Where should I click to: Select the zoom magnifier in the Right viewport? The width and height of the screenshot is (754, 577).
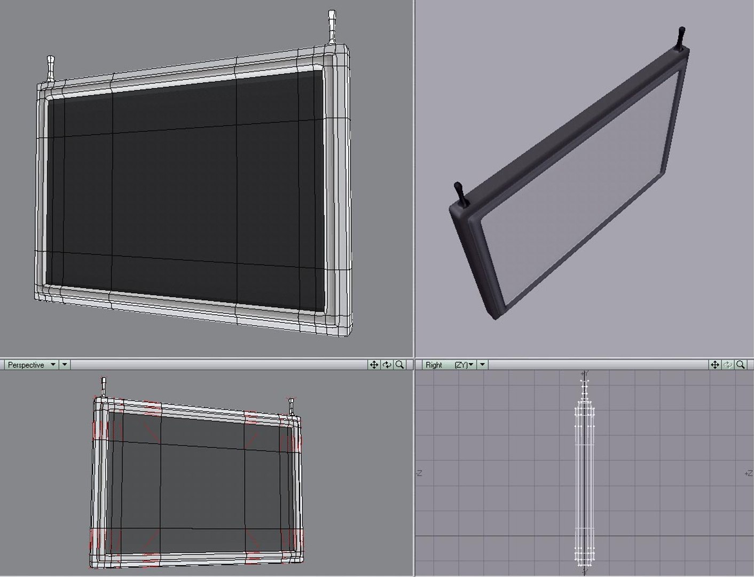coord(741,365)
